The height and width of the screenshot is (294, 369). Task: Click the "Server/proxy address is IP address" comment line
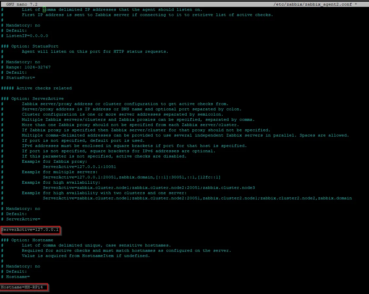(x=132, y=109)
